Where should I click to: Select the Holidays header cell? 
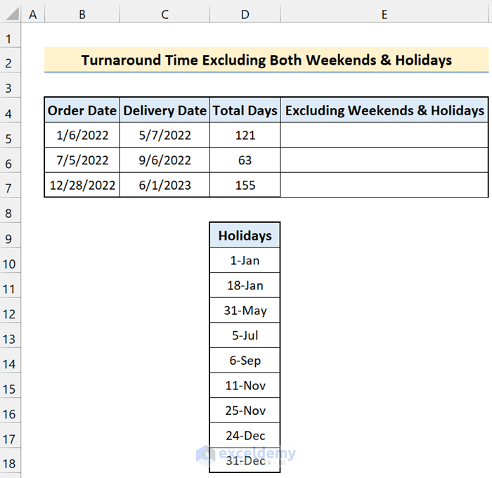click(245, 235)
